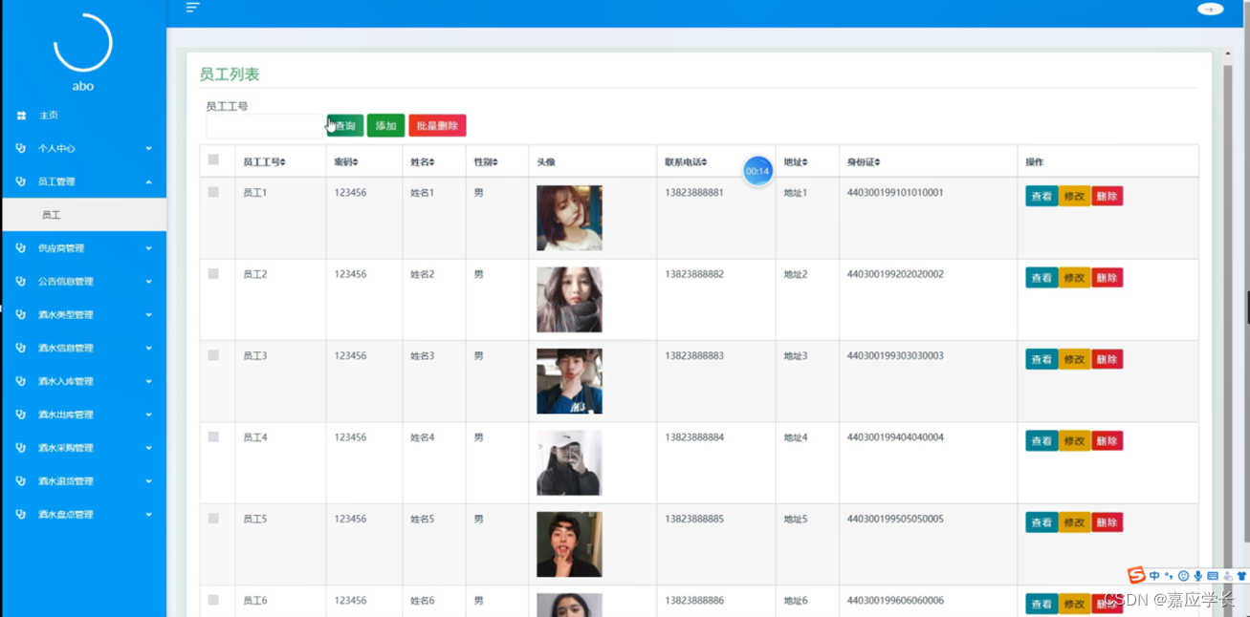Open the 酒水盘点管理 sidebar menu
Viewport: 1250px width, 617px height.
(x=83, y=514)
